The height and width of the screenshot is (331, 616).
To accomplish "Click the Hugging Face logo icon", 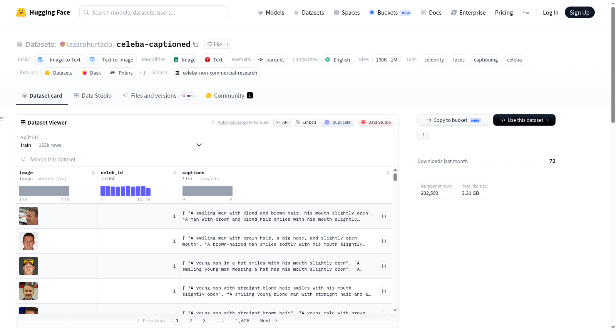I will coord(21,12).
